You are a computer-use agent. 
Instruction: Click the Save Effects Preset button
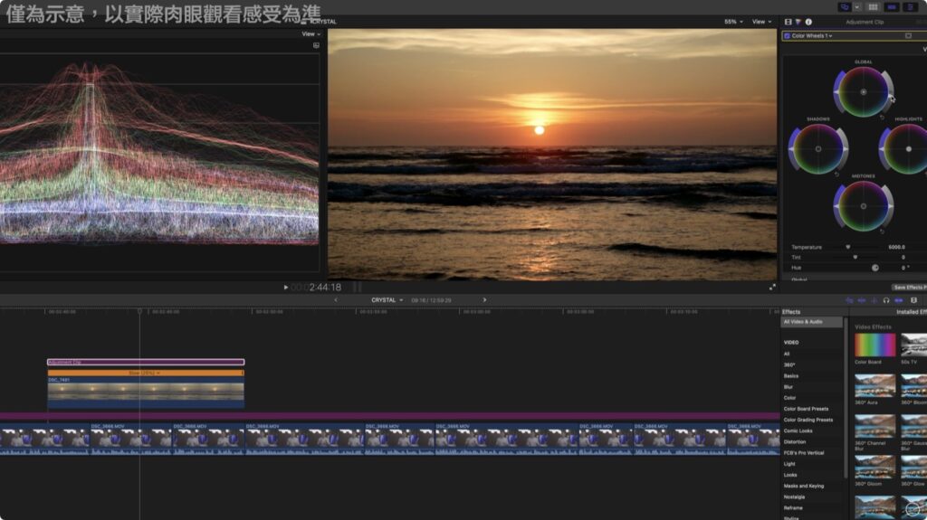click(908, 287)
